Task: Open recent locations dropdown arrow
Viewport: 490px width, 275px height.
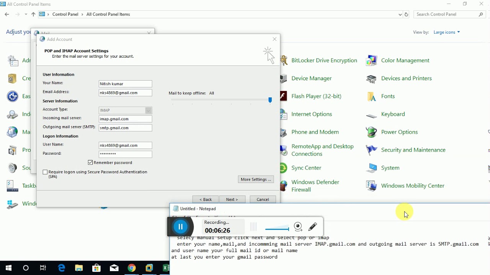Action: (x=26, y=15)
